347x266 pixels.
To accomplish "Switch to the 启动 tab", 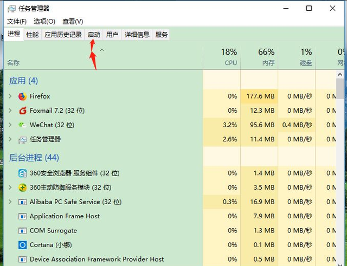I will coord(94,35).
